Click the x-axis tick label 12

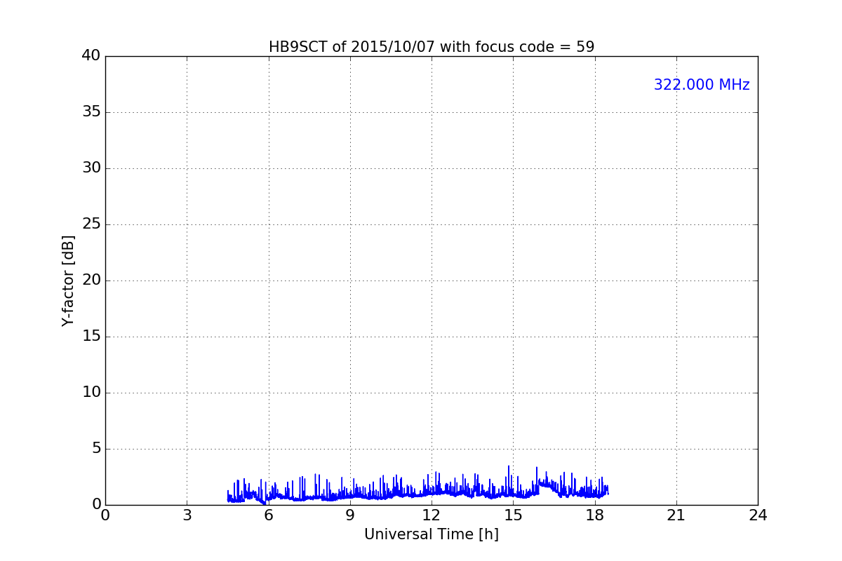pyautogui.click(x=432, y=515)
